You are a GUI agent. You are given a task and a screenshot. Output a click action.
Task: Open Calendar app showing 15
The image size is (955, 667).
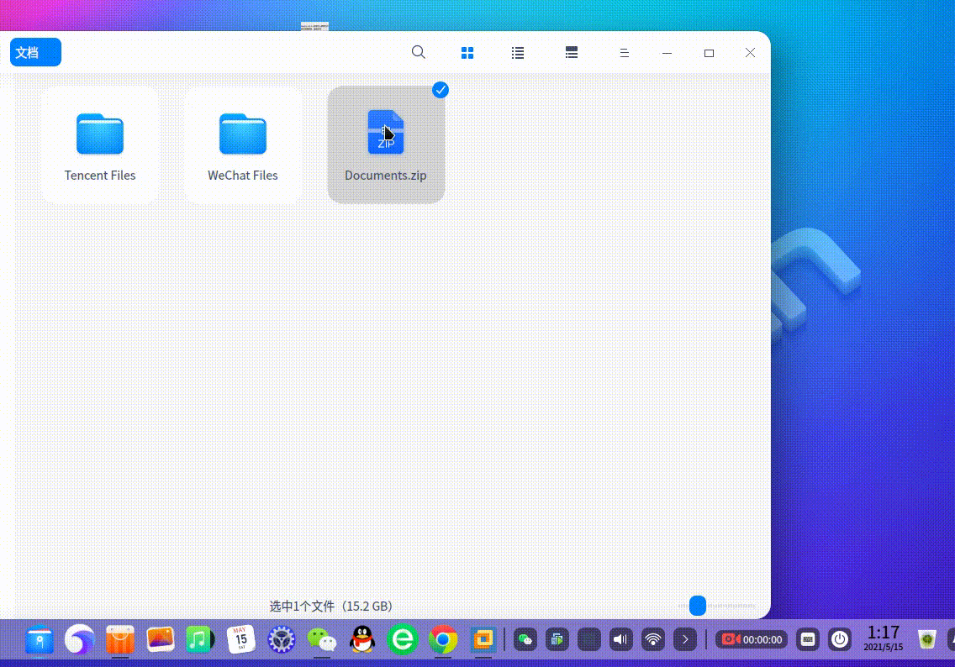[x=240, y=640]
